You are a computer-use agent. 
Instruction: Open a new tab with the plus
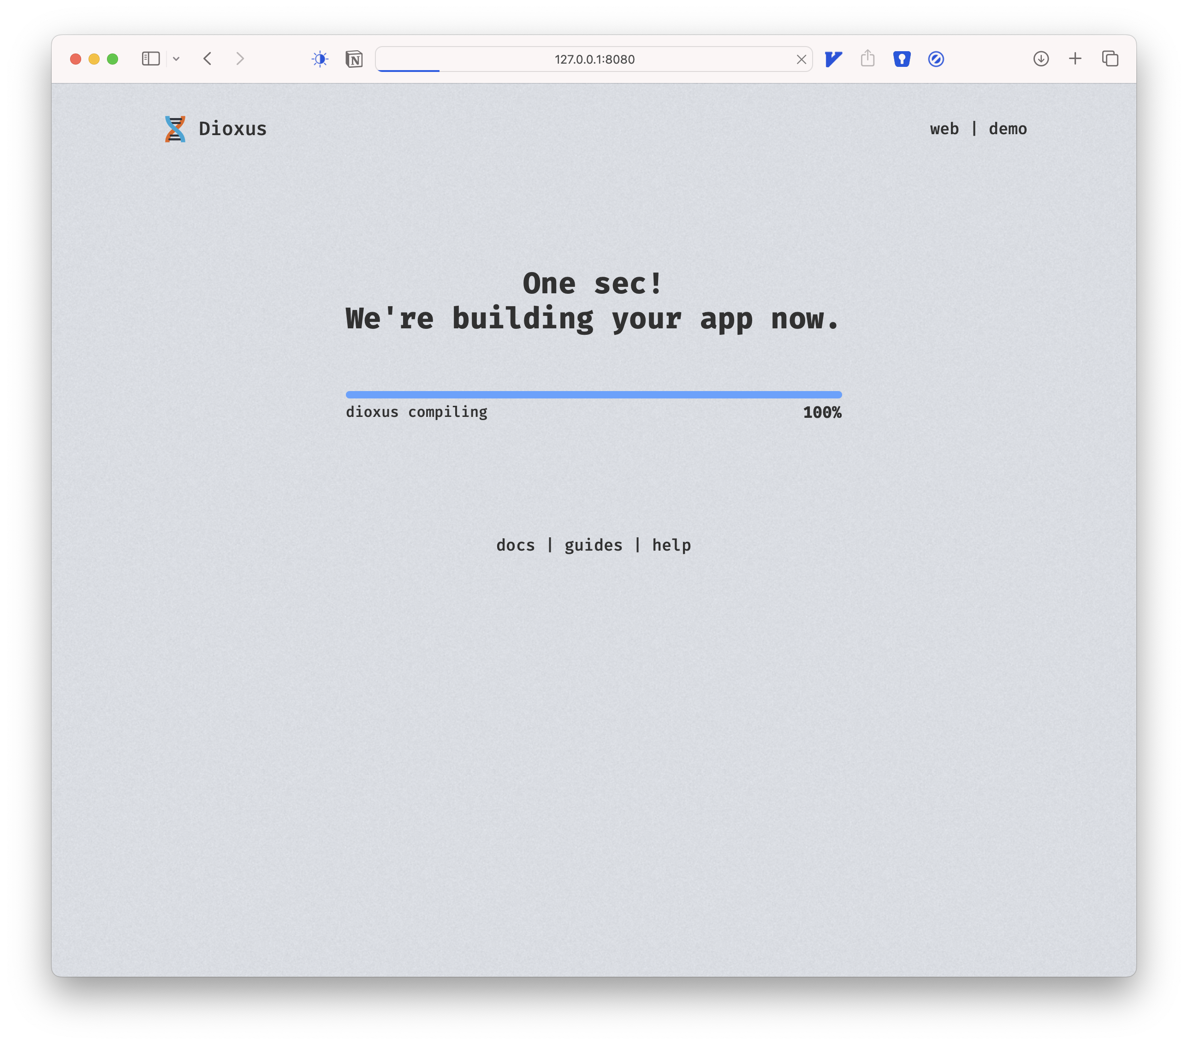[1075, 59]
